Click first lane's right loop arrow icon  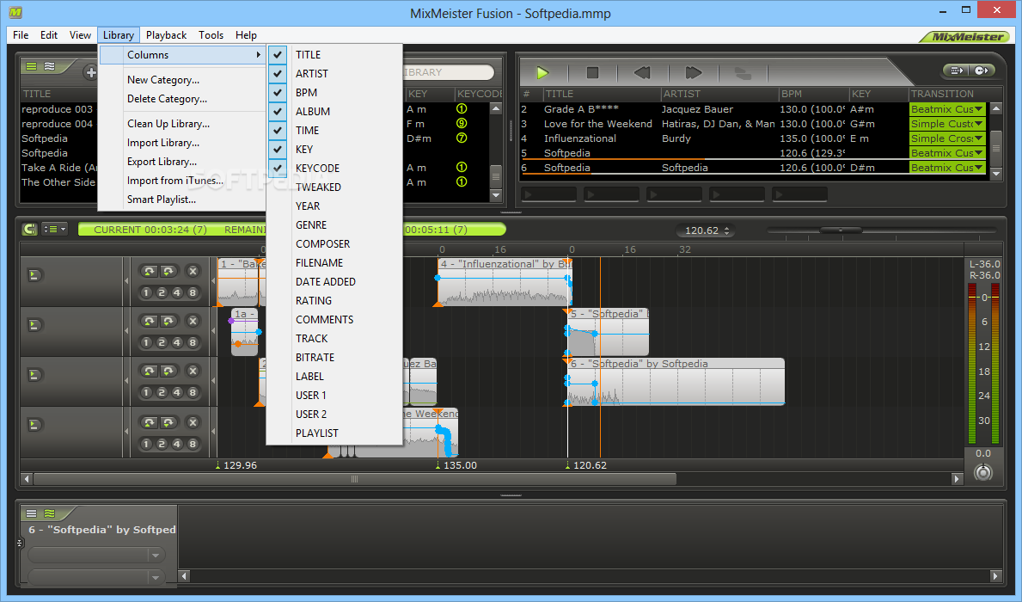pyautogui.click(x=168, y=271)
